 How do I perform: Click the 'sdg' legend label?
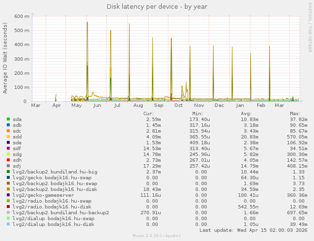coord(17,155)
